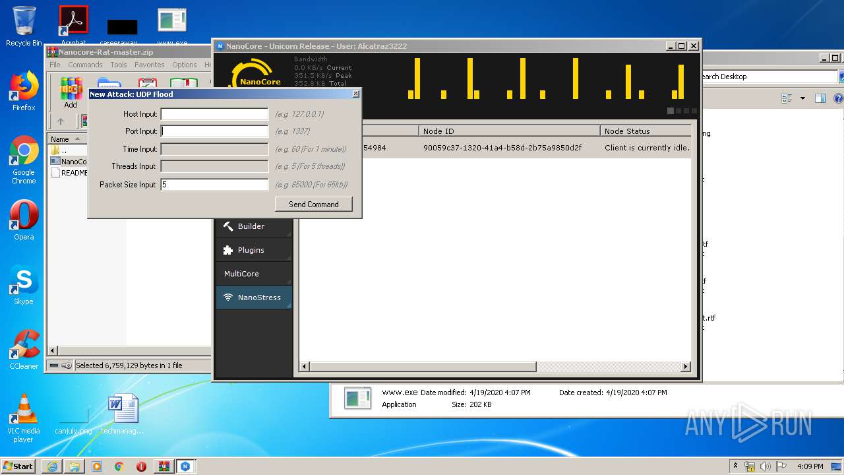Click the View book icon in WinRAR toolbar
The image size is (844, 475).
point(184,82)
